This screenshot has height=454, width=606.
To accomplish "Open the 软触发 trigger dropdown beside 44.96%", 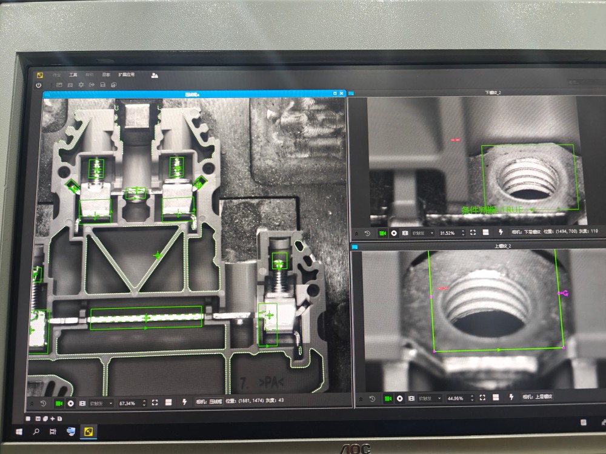I will (430, 398).
